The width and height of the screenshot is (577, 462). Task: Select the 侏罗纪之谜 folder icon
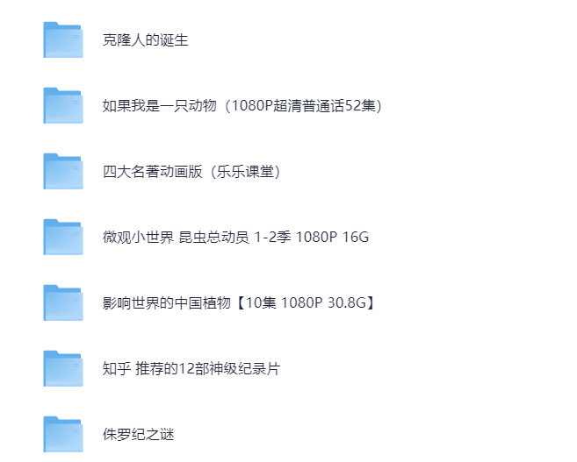pos(62,435)
